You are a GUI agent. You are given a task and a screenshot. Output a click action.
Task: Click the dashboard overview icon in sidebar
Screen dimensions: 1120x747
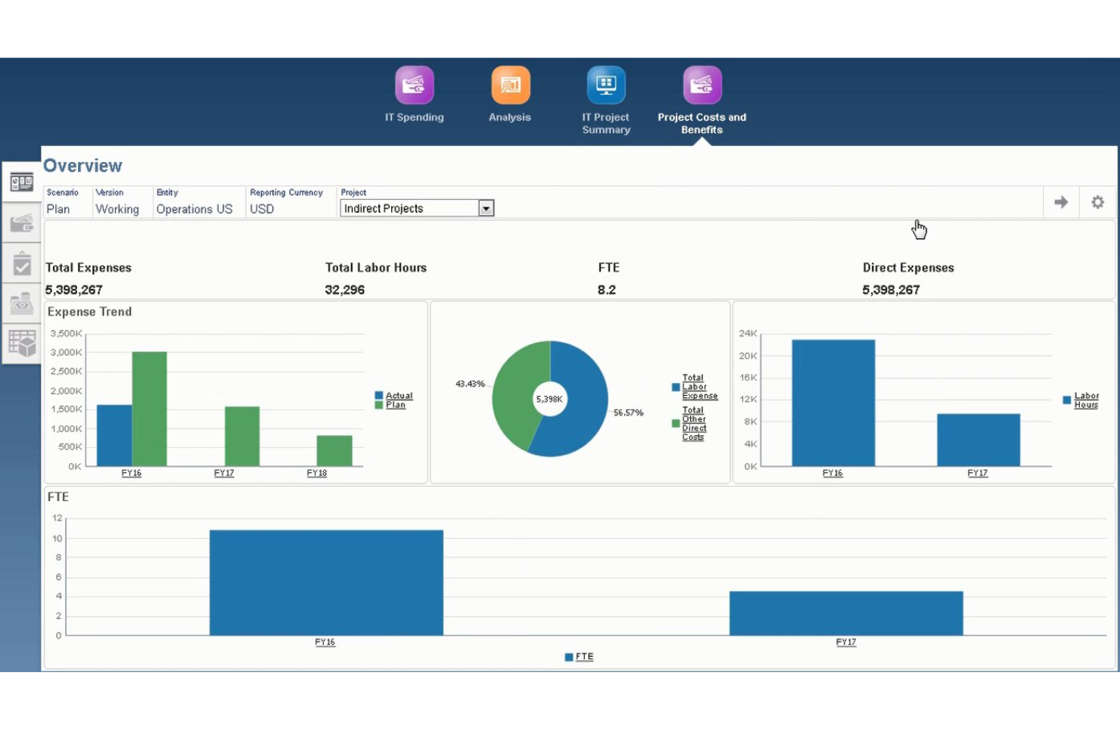click(x=21, y=182)
